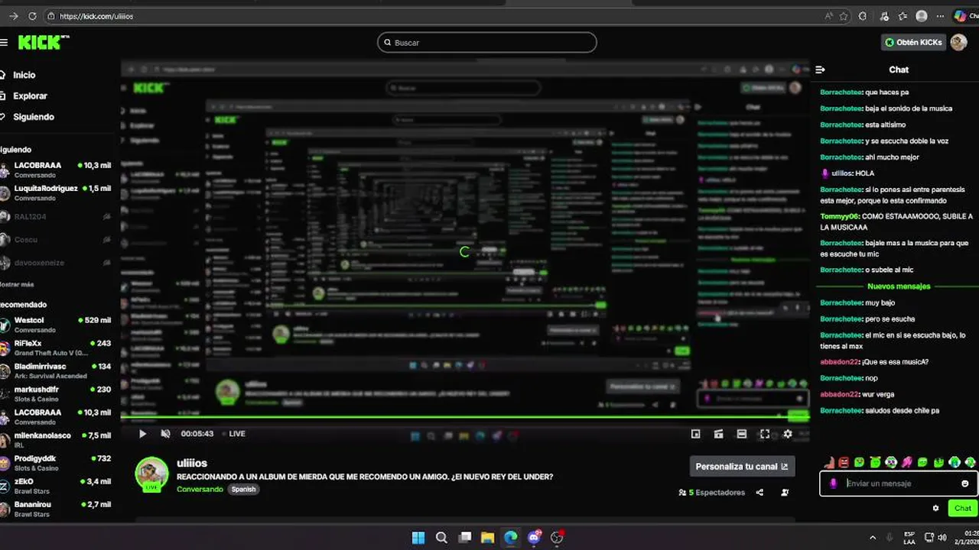Click username Tommyy06 in chat

839,216
